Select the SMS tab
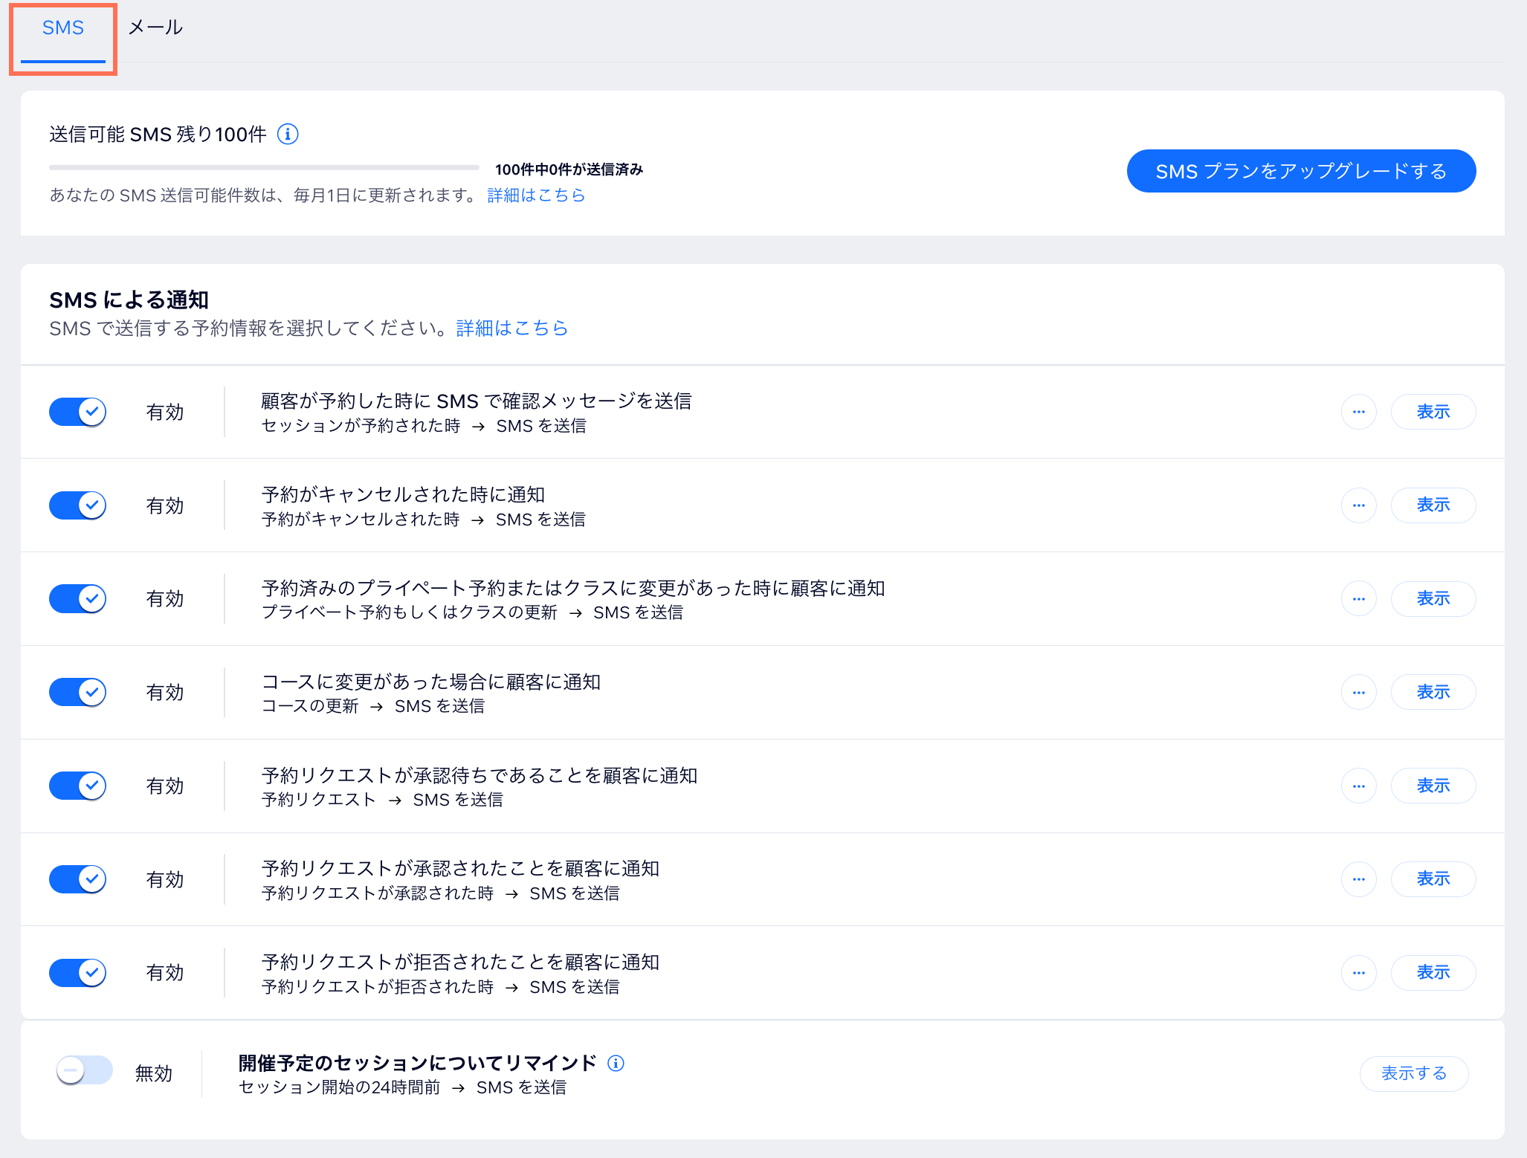Viewport: 1527px width, 1158px height. [x=64, y=27]
